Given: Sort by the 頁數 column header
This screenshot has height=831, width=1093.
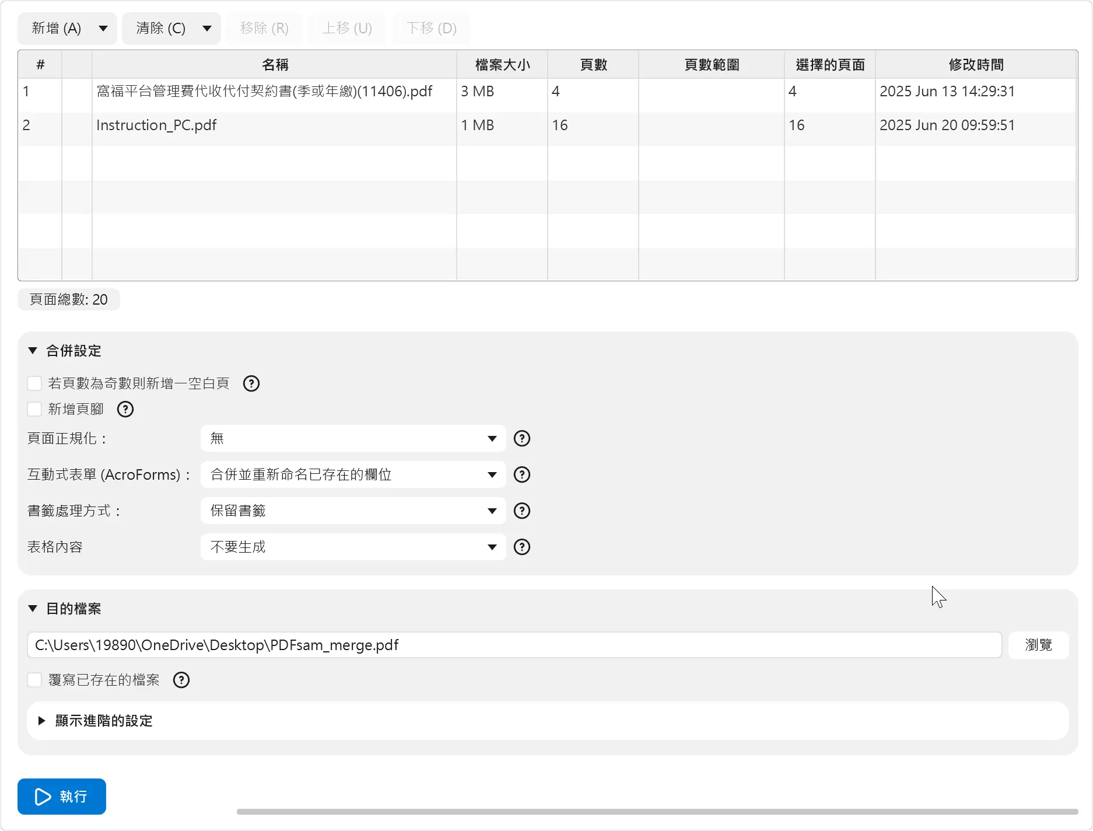Looking at the screenshot, I should tap(593, 65).
